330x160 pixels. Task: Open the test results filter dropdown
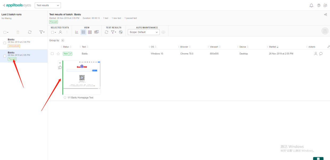click(114, 32)
